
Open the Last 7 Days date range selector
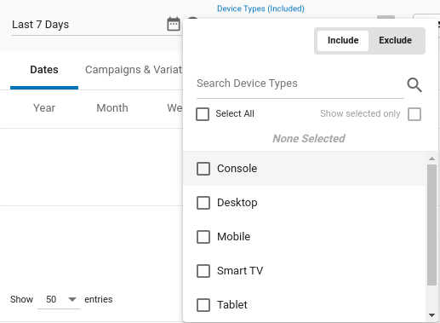pyautogui.click(x=96, y=25)
